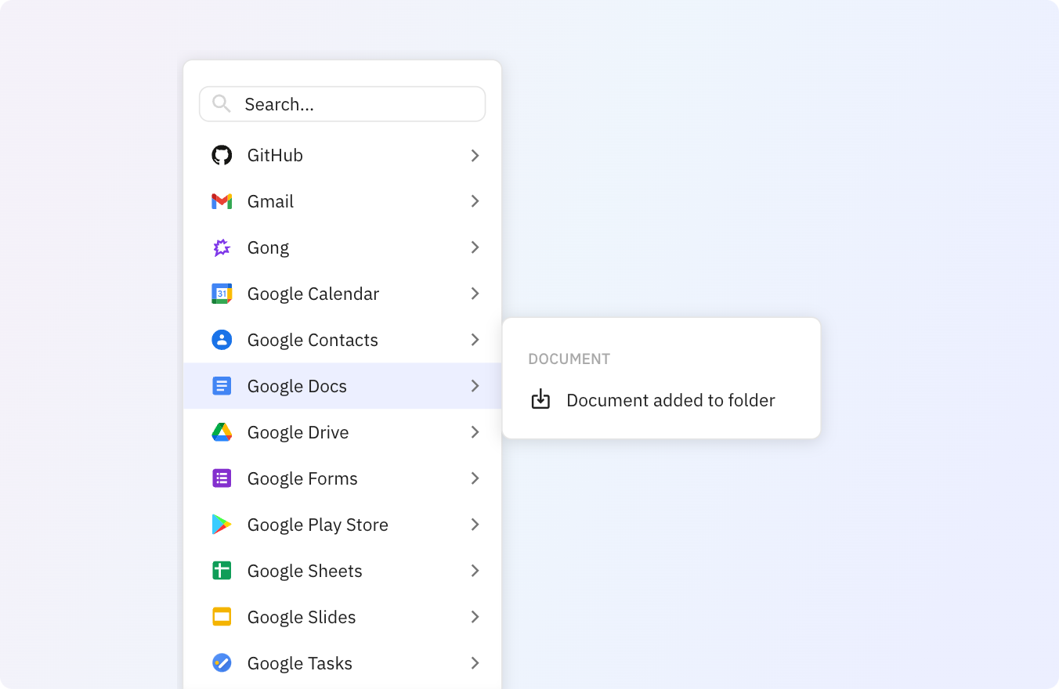Select Google Calendar in the list
This screenshot has width=1059, height=689.
click(342, 294)
